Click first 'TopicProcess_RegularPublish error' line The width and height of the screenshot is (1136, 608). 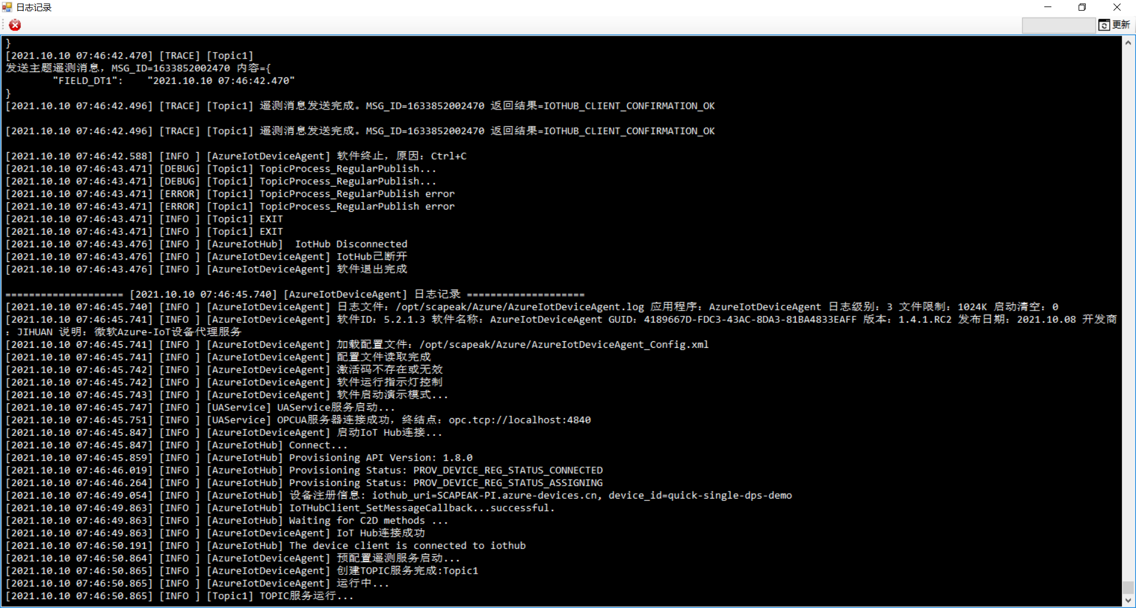230,194
